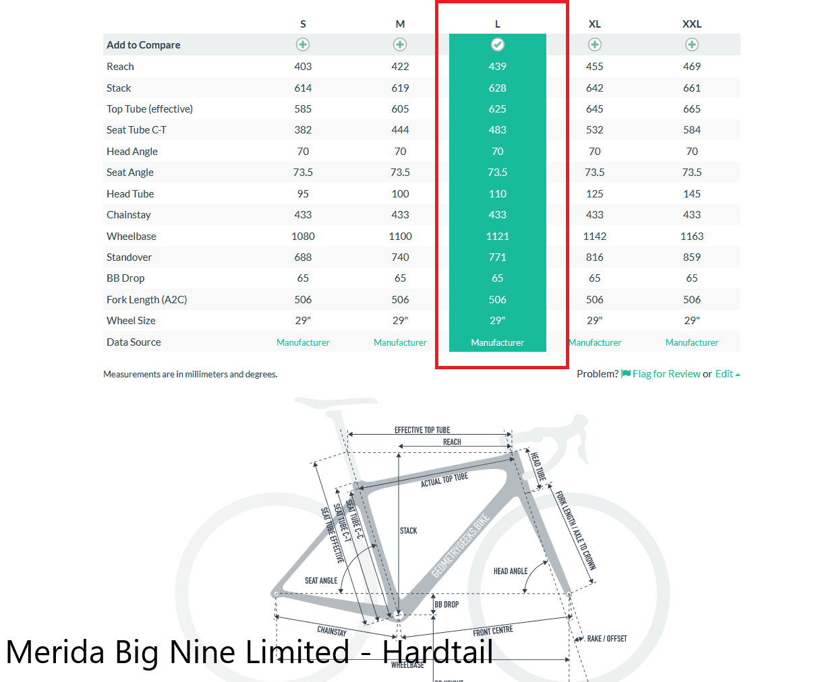Add size XL to compare
The width and height of the screenshot is (835, 682).
(x=595, y=44)
